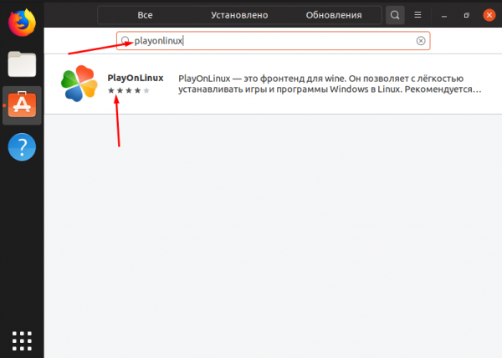Click the PlayOnLinux clover icon
This screenshot has width=502, height=358.
(x=79, y=84)
